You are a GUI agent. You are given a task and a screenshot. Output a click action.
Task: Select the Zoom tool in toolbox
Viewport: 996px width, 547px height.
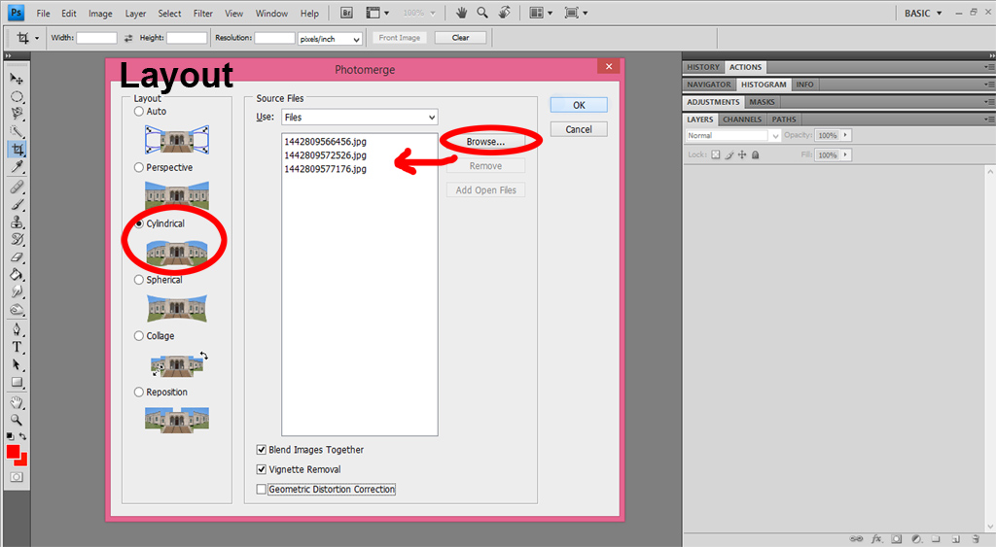pos(17,420)
